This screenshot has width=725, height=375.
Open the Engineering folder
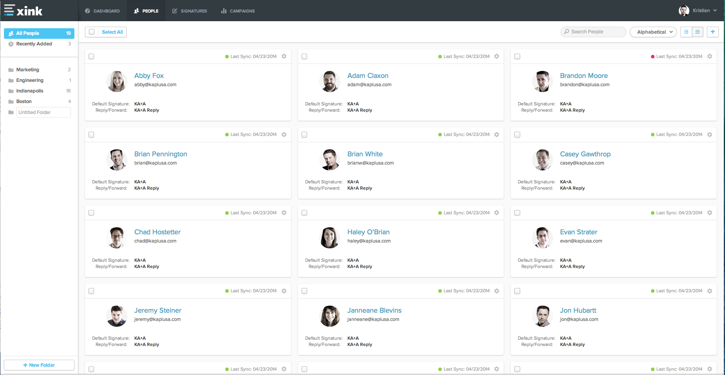click(x=39, y=80)
